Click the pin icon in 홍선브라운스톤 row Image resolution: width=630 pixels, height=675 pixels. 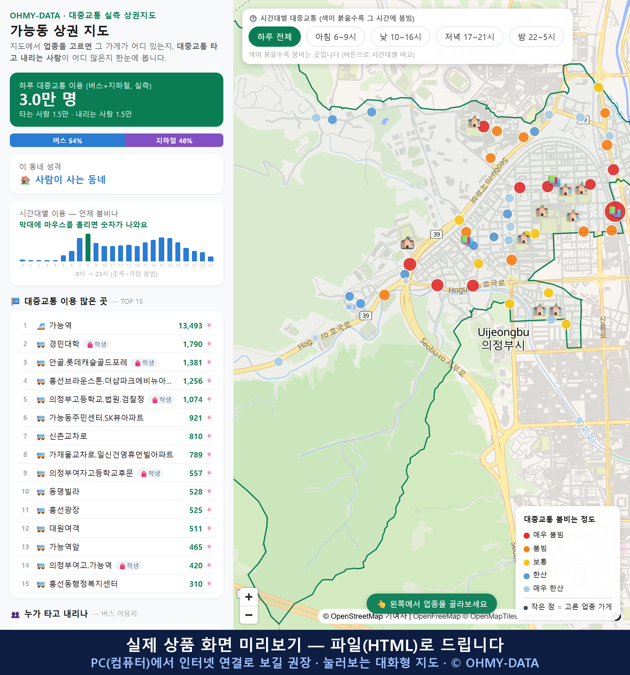[x=209, y=381]
